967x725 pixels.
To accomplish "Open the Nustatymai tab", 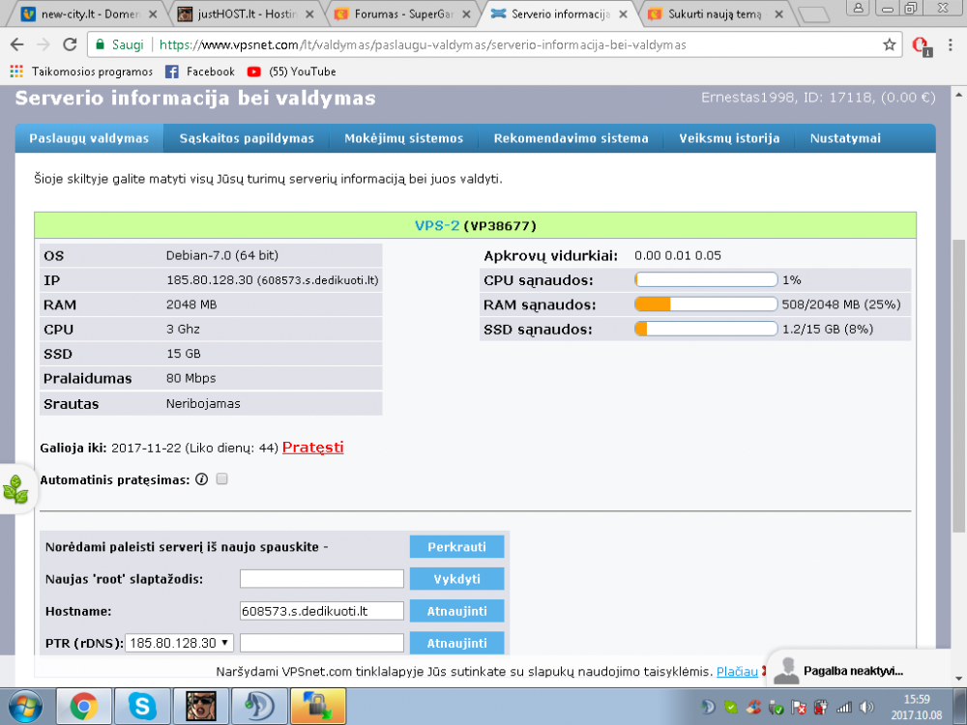I will [x=845, y=138].
